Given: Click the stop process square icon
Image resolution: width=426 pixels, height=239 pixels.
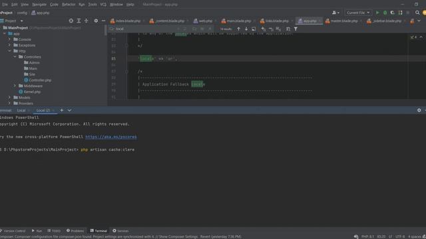Looking at the screenshot, I should 408,13.
